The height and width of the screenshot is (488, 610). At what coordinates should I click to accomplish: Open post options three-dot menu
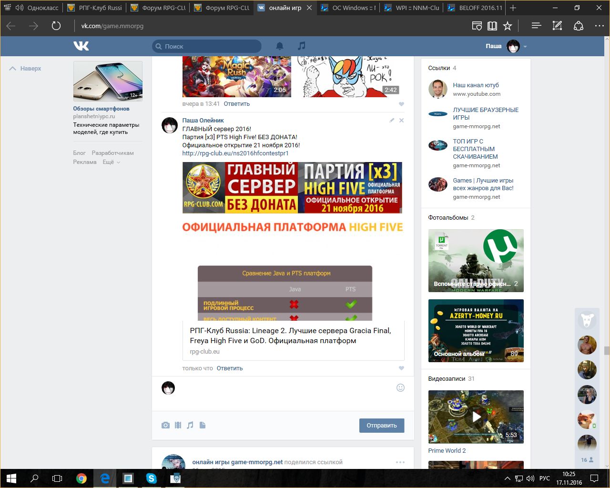click(400, 462)
